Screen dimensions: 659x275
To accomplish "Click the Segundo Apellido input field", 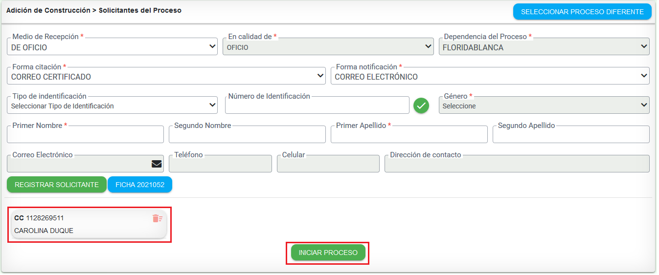I will [571, 134].
